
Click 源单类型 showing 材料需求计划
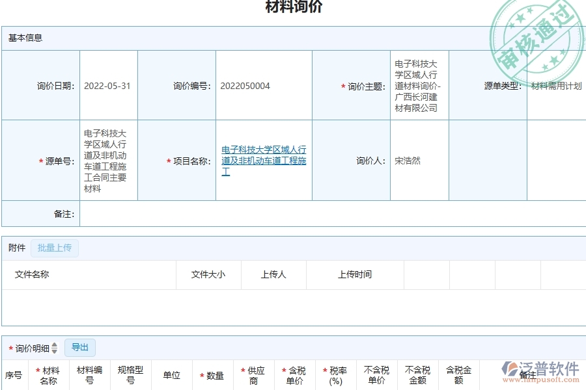[x=556, y=85]
